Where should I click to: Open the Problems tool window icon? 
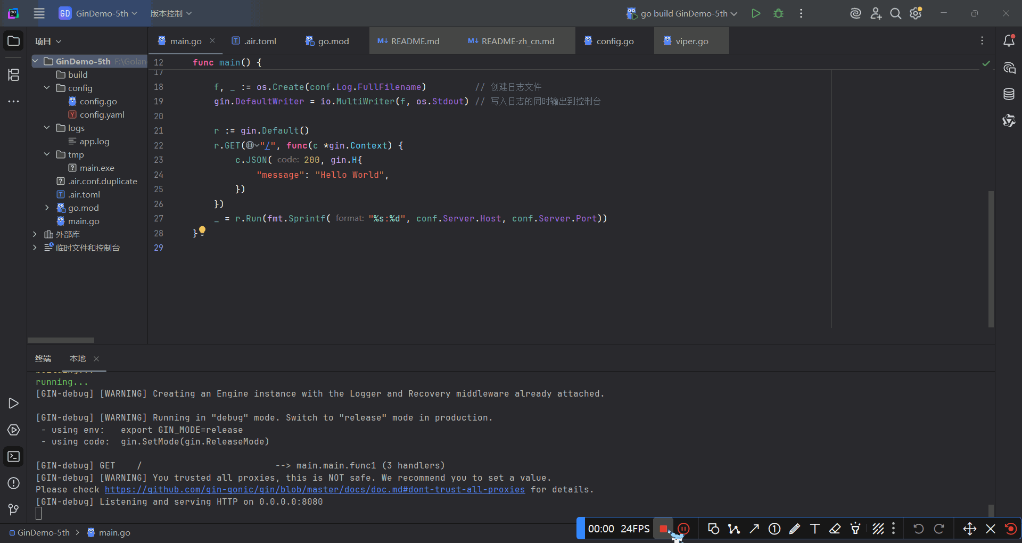pyautogui.click(x=14, y=483)
